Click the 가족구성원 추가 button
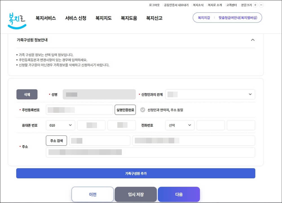This screenshot has height=203, width=282. [136, 173]
